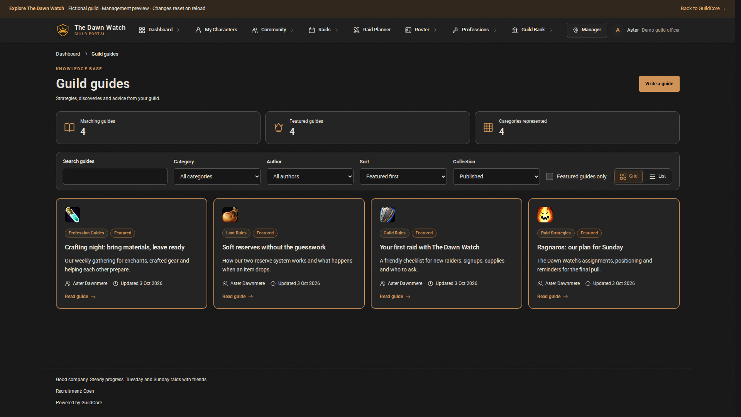
Task: Click the Community people icon
Action: (x=255, y=30)
